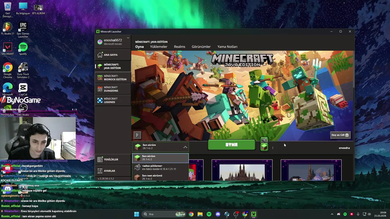This screenshot has width=390, height=219.
Task: Click the fabric installation quick-select icon with warning
Action: (x=264, y=140)
